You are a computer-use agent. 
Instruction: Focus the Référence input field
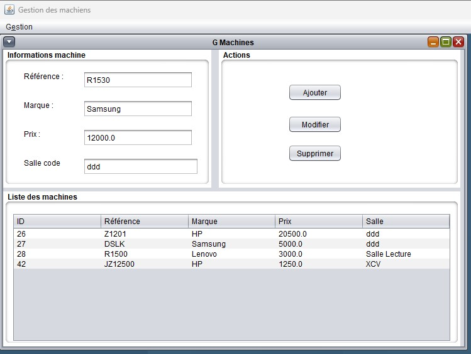138,80
